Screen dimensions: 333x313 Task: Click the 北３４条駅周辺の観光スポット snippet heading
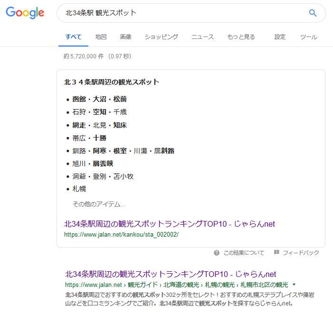[112, 82]
